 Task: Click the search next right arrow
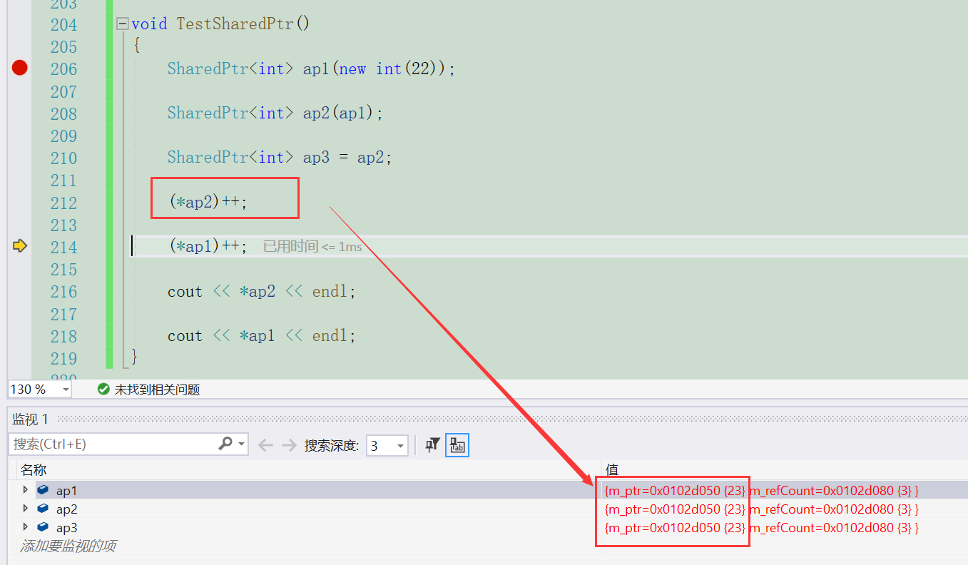coord(289,445)
